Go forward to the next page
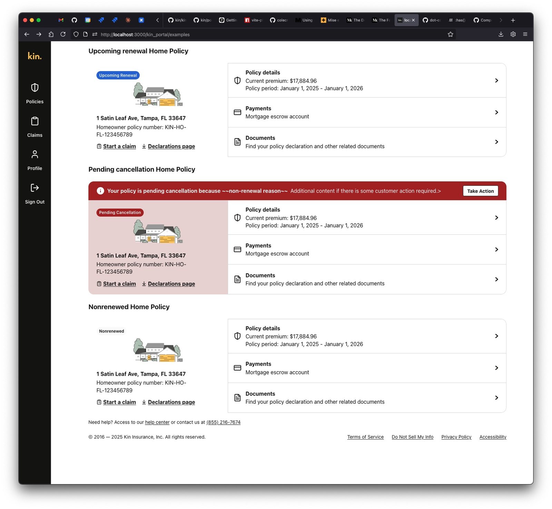The image size is (552, 509). click(39, 34)
